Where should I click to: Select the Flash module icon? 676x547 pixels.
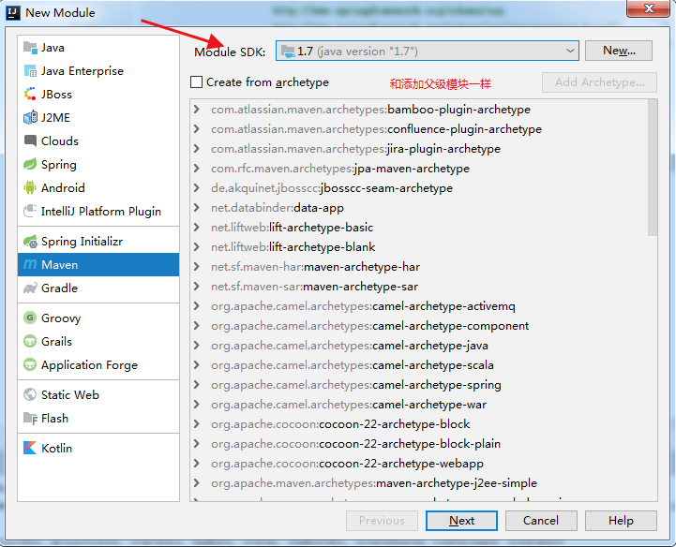[30, 418]
